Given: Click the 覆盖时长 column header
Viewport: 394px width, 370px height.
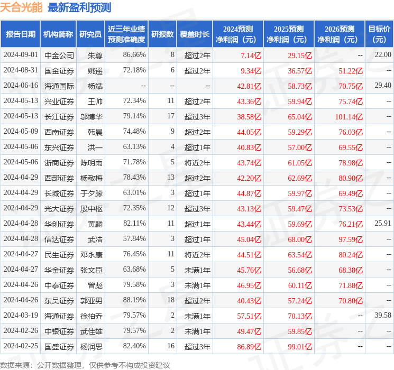Looking at the screenshot, I should click(195, 34).
